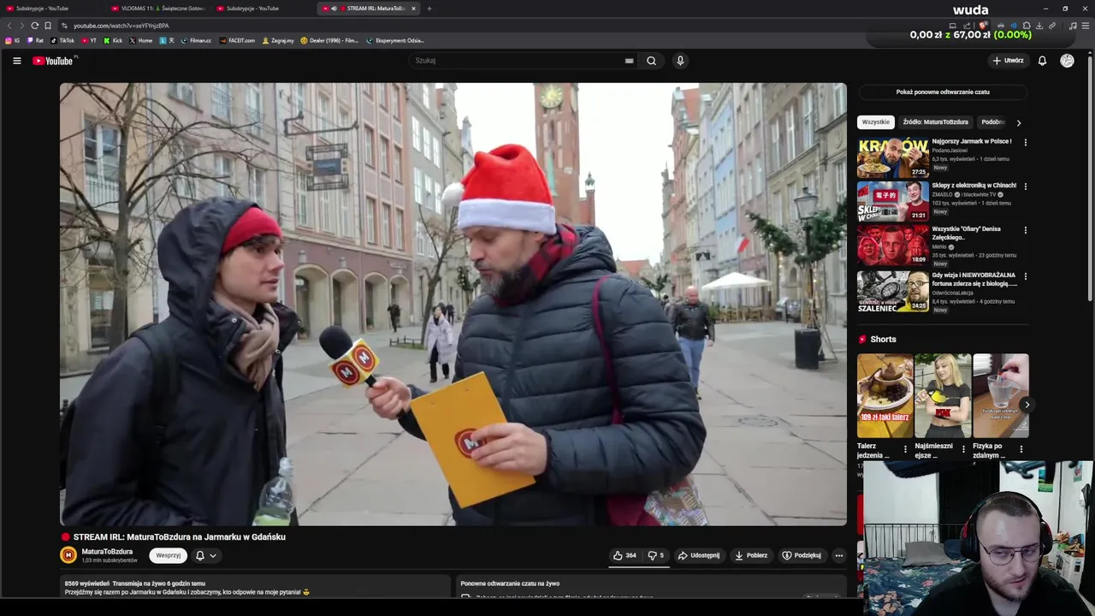Switch to third Subskrypcje browser tab

tap(263, 9)
